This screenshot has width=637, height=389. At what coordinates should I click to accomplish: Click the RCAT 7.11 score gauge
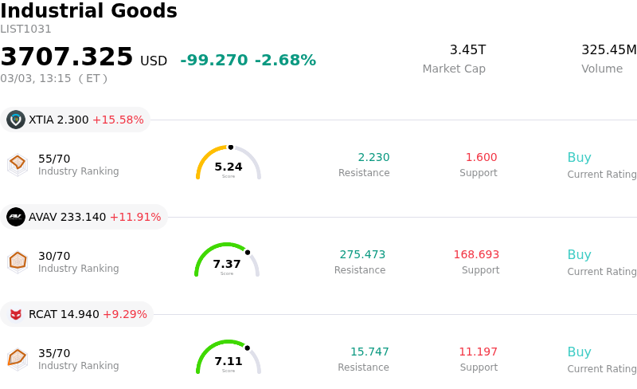(229, 359)
